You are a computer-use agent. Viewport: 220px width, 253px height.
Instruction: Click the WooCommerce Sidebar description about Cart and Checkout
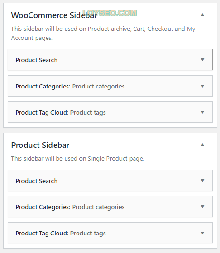coord(103,33)
